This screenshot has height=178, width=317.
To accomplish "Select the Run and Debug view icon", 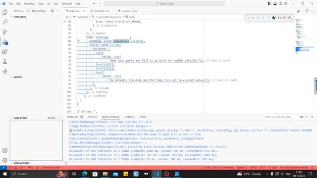I will coord(5,42).
